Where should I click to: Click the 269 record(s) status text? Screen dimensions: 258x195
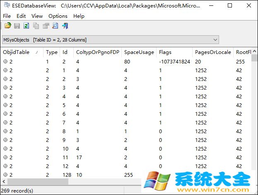pos(17,191)
